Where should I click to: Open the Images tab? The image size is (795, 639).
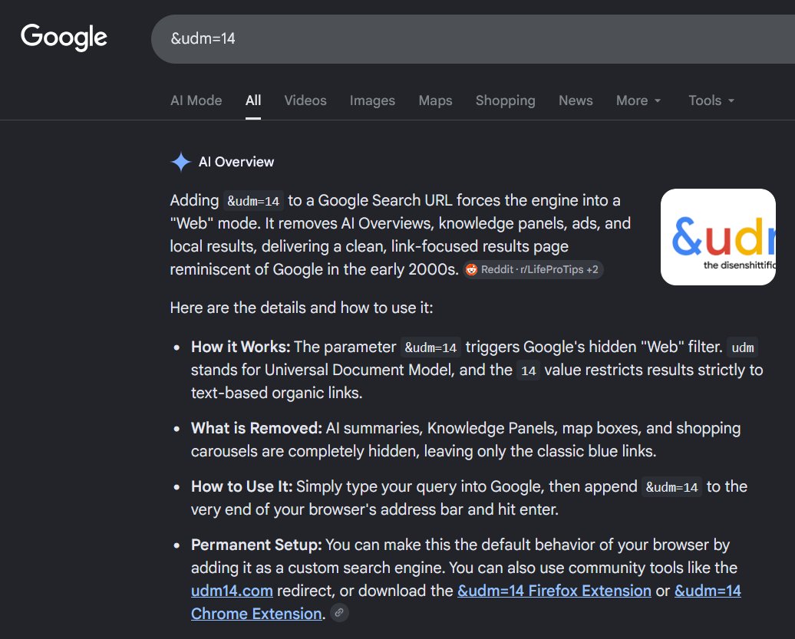point(372,100)
